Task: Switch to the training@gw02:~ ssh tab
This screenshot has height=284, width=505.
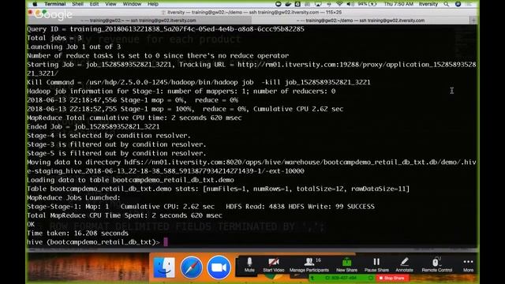Action: point(139,21)
